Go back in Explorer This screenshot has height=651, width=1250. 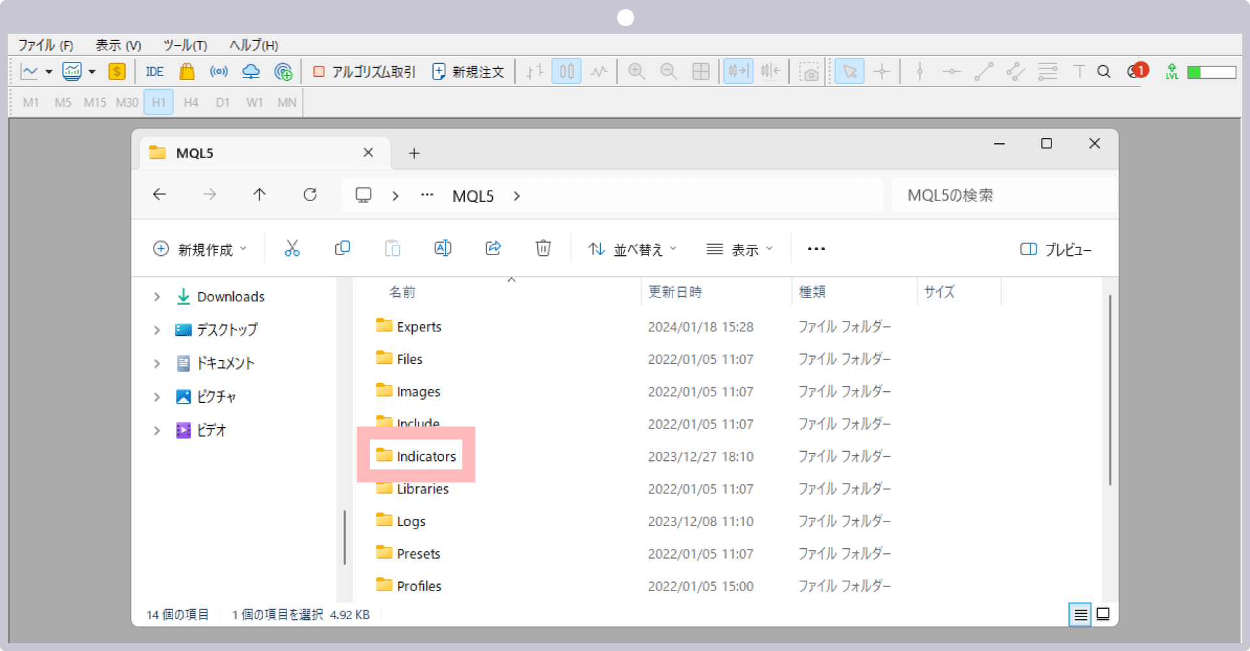tap(160, 195)
